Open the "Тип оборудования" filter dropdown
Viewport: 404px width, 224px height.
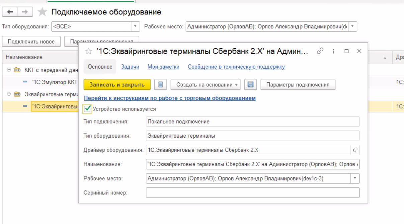[135, 26]
